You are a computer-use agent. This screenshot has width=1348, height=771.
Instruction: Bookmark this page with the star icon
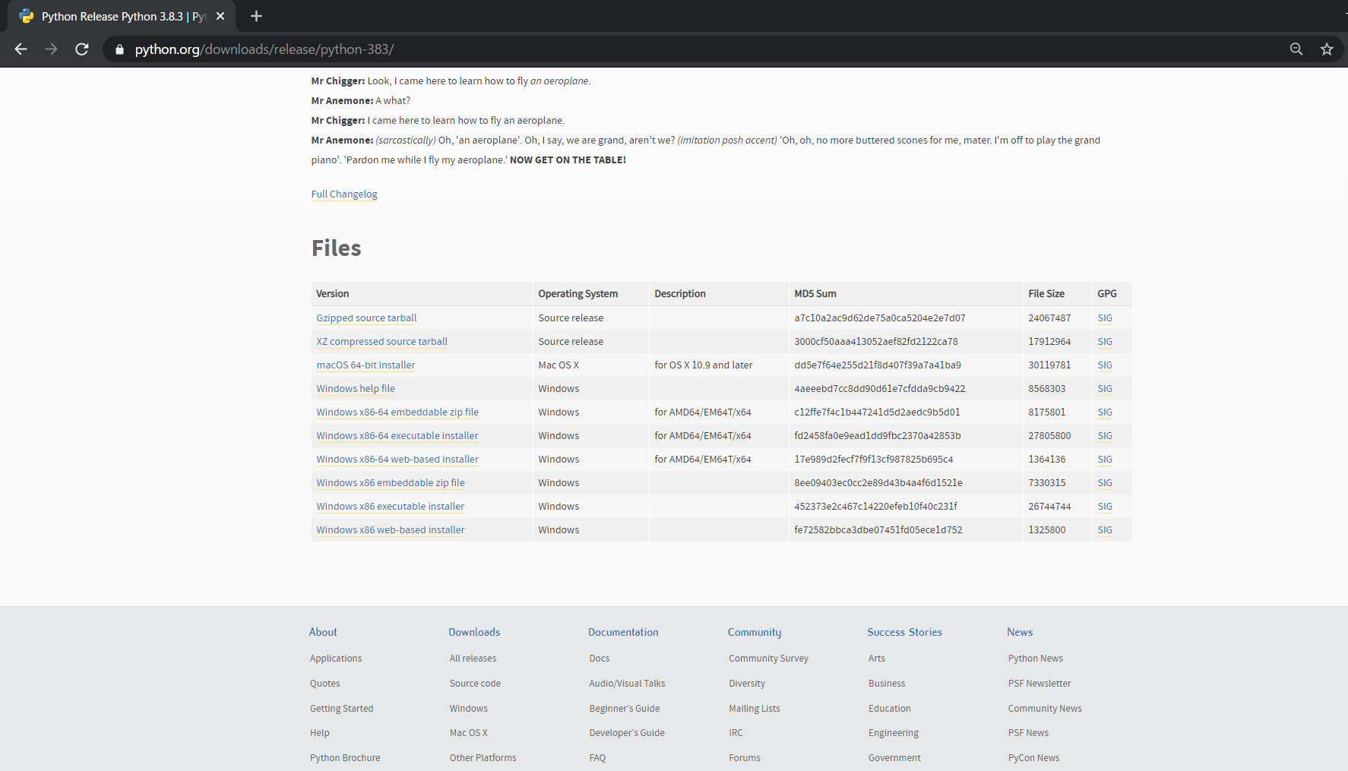coord(1327,49)
